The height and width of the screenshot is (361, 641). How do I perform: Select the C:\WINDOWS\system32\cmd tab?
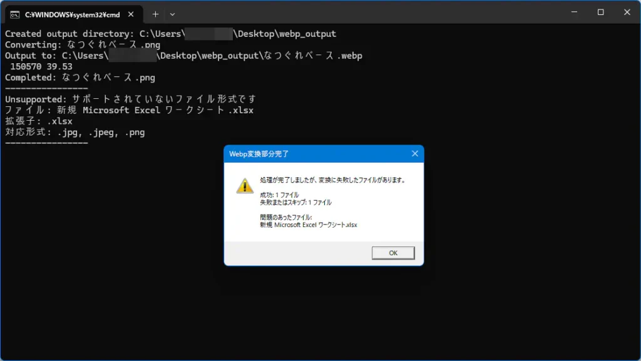click(74, 14)
